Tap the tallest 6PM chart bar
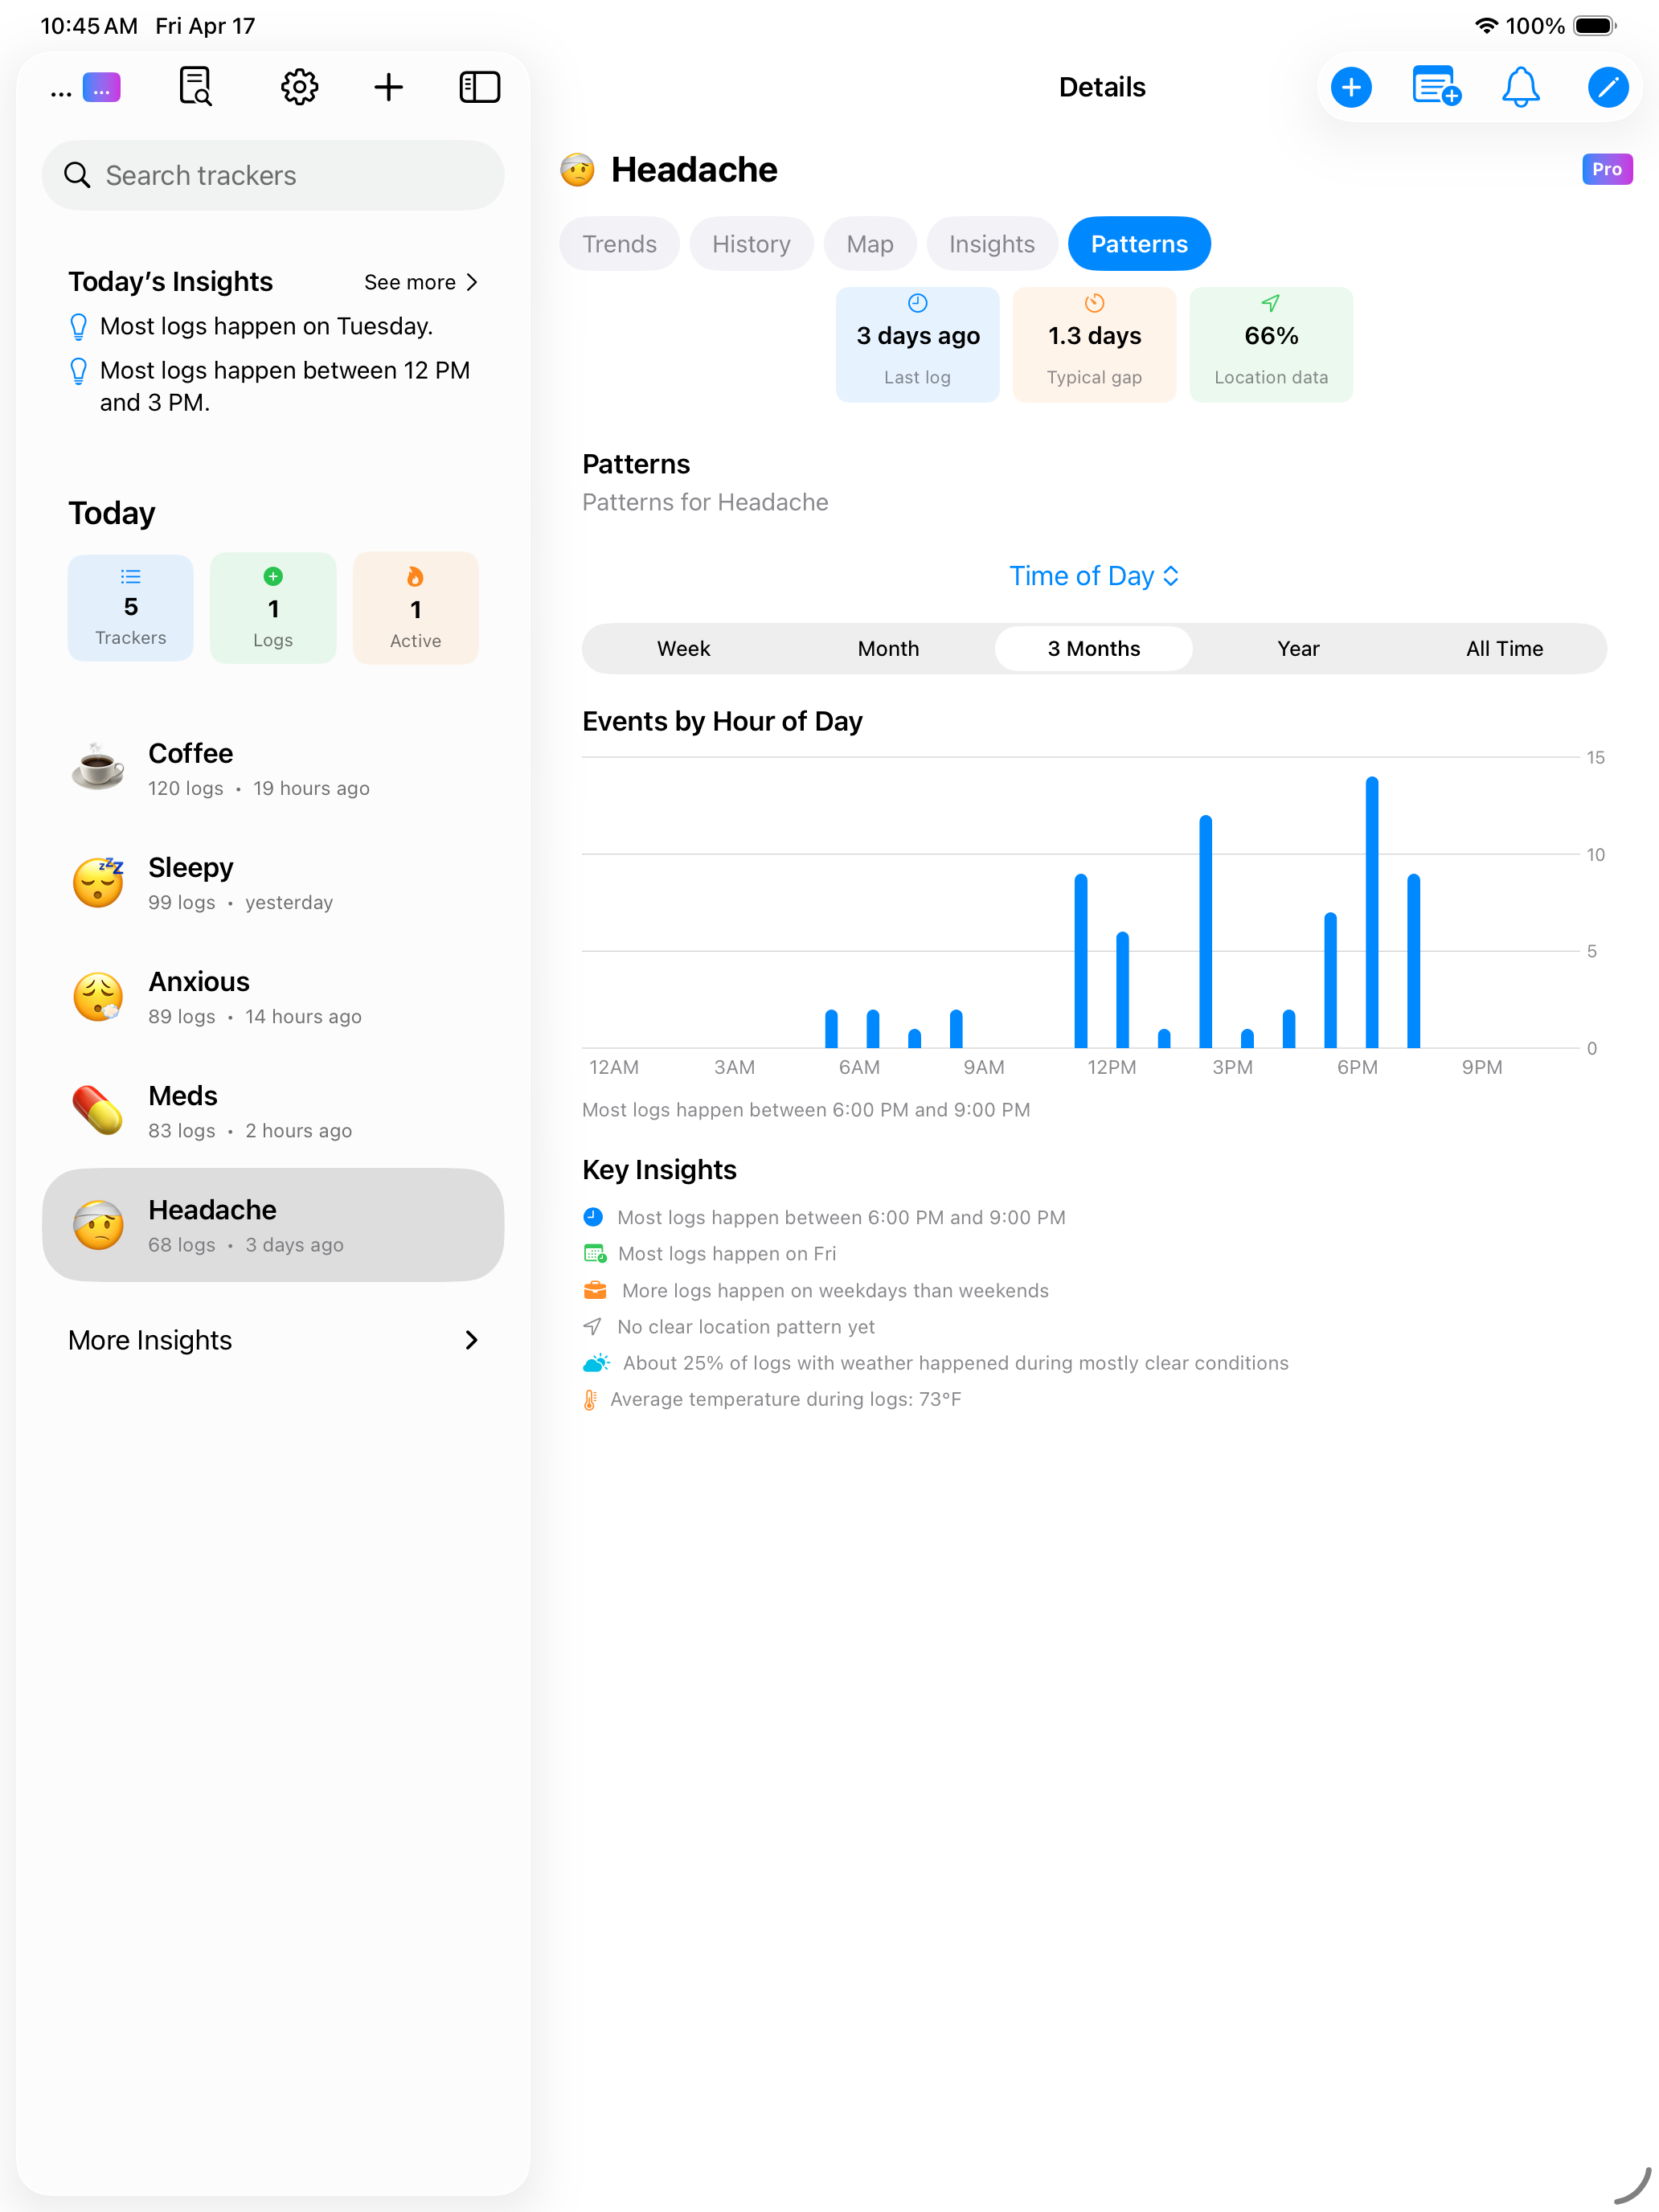This screenshot has height=2212, width=1659. (1372, 912)
